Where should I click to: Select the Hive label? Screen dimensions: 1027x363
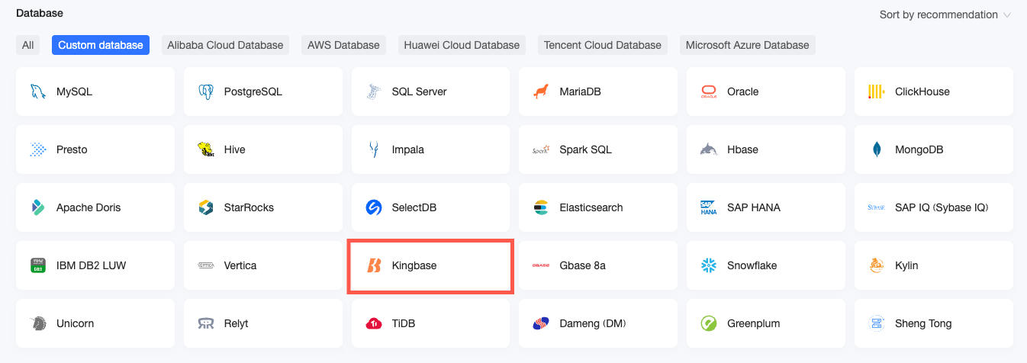click(235, 149)
